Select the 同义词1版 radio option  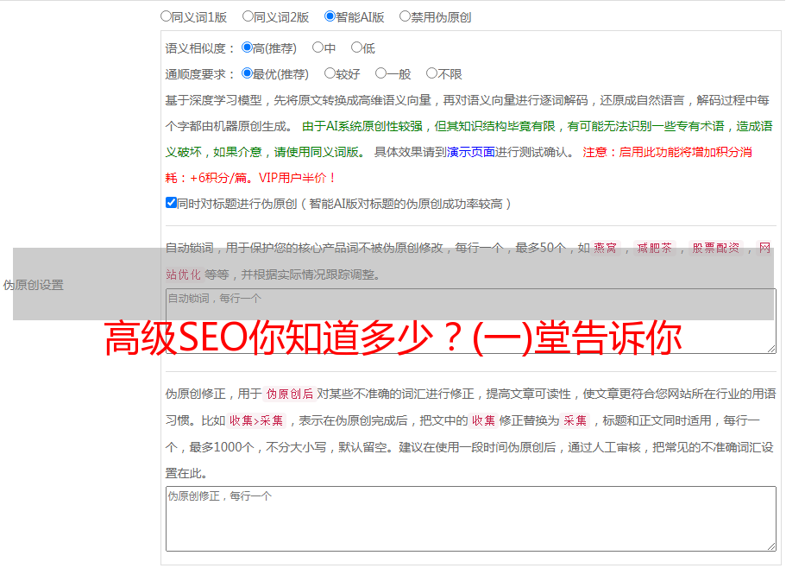166,16
